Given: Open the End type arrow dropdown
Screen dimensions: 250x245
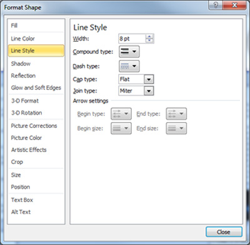Looking at the screenshot, I should [x=176, y=113].
